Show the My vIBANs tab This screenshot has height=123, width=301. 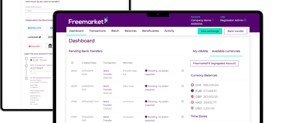coord(200,51)
